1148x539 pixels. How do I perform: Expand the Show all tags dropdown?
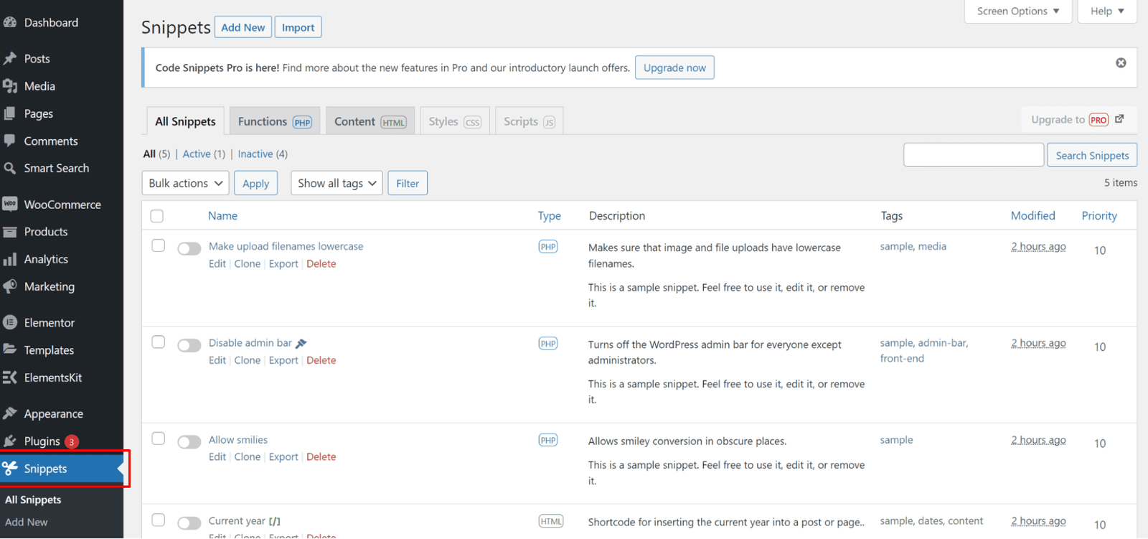pos(337,183)
